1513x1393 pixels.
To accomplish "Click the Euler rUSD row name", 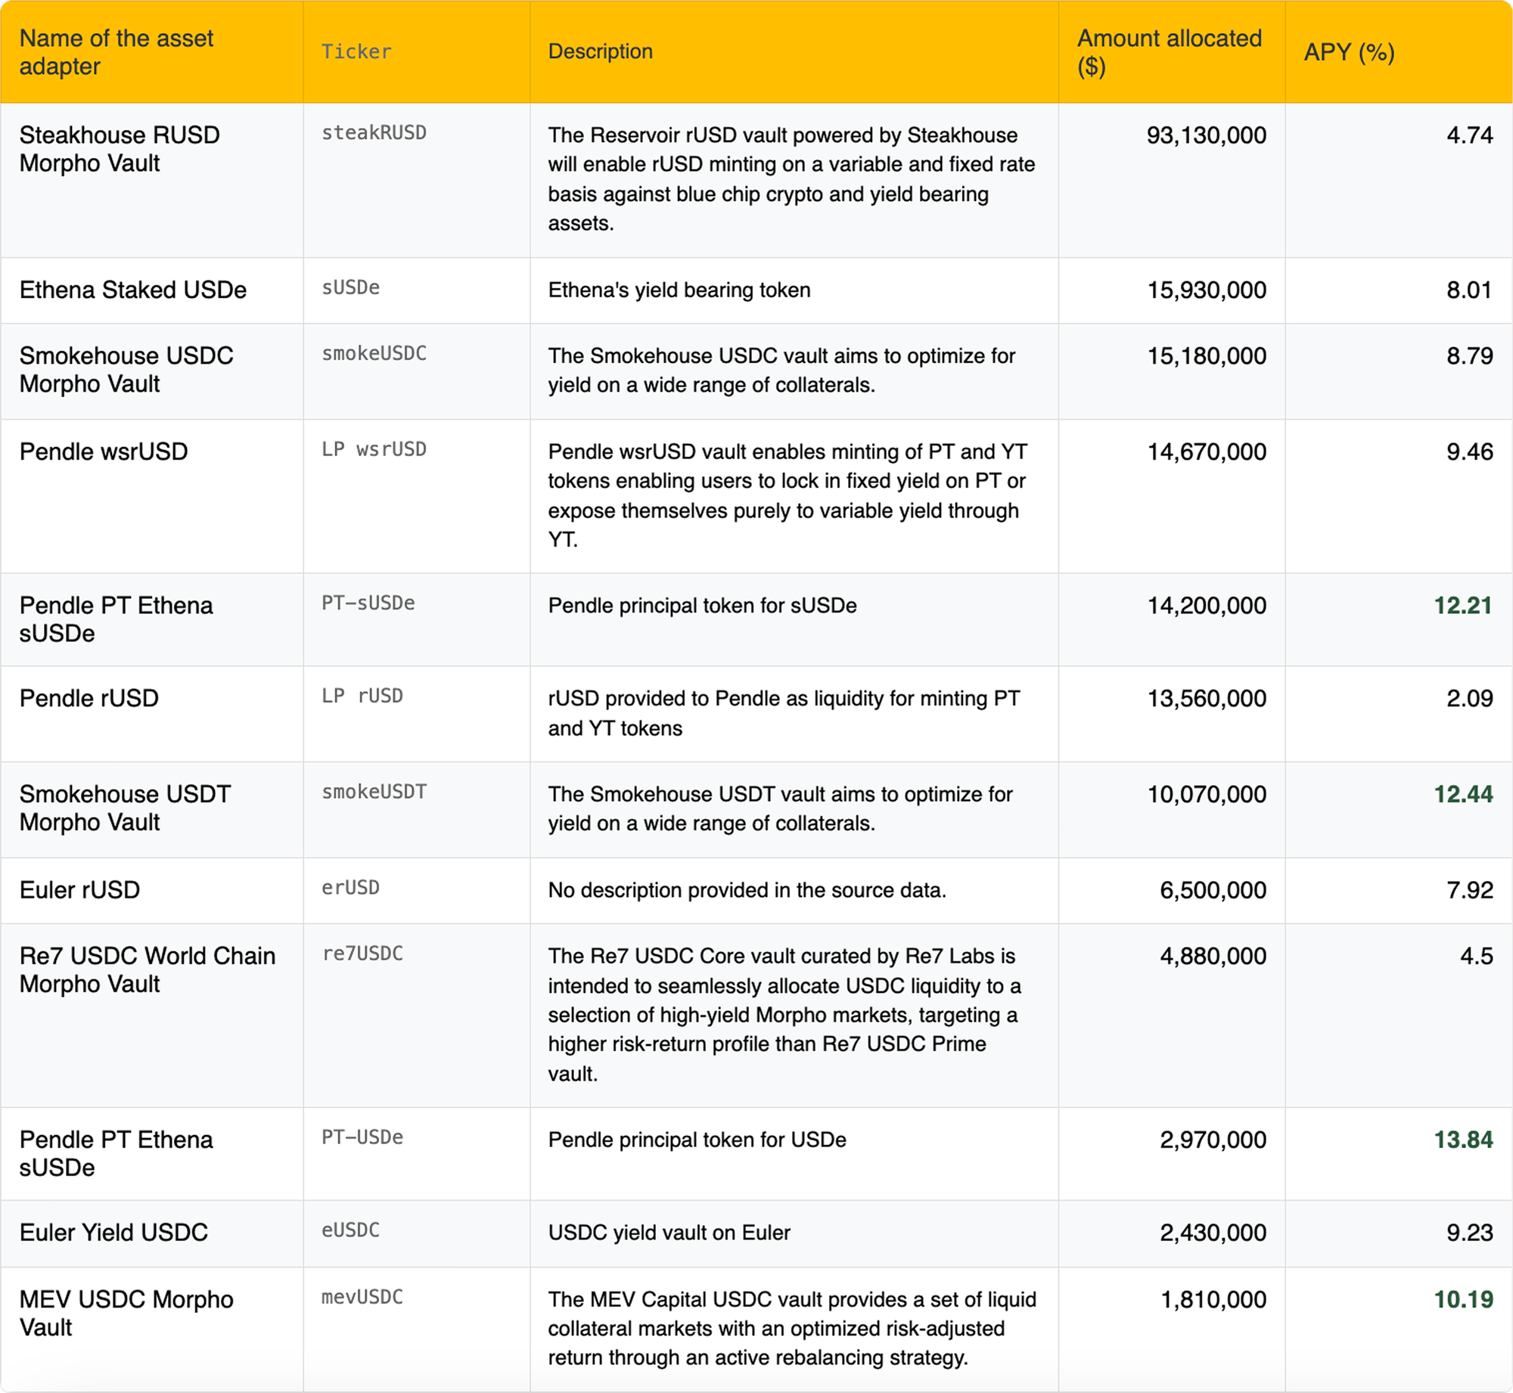I will [x=79, y=889].
